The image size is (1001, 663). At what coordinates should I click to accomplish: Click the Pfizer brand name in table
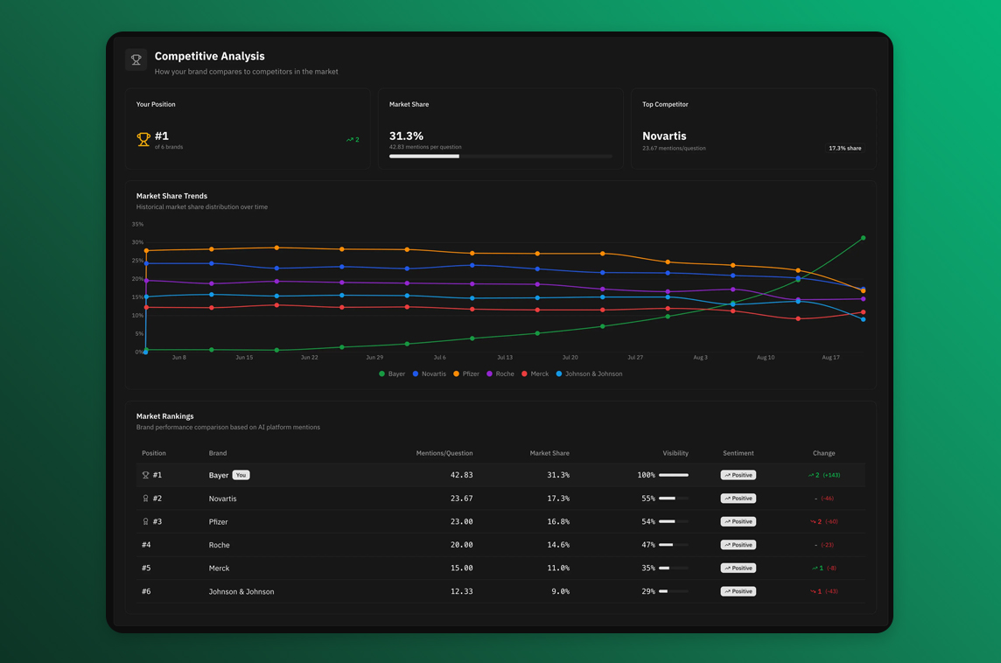click(x=219, y=522)
